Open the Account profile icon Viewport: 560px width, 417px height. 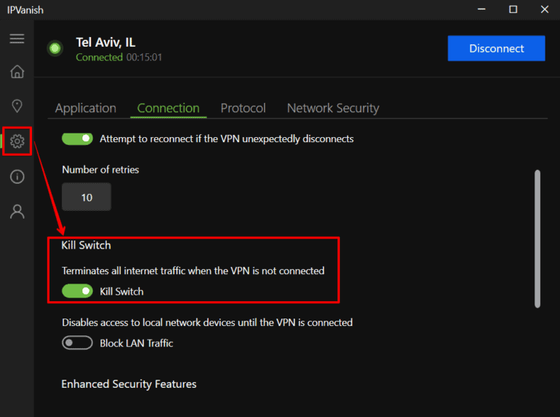[x=17, y=211]
